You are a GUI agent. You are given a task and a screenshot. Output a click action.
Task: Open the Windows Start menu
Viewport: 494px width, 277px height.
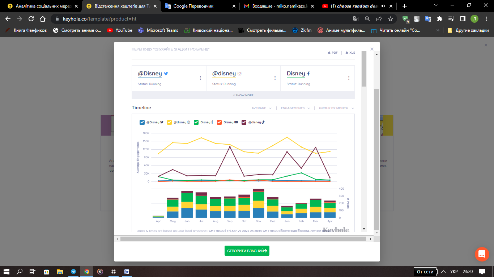7,271
